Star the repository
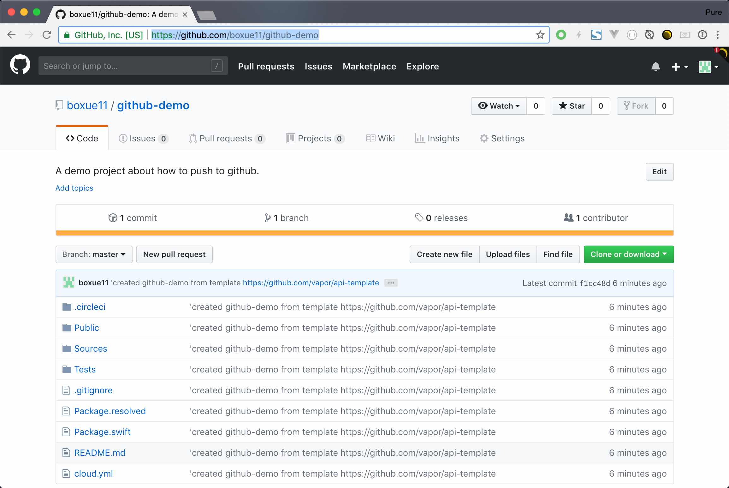Image resolution: width=729 pixels, height=488 pixels. point(572,106)
